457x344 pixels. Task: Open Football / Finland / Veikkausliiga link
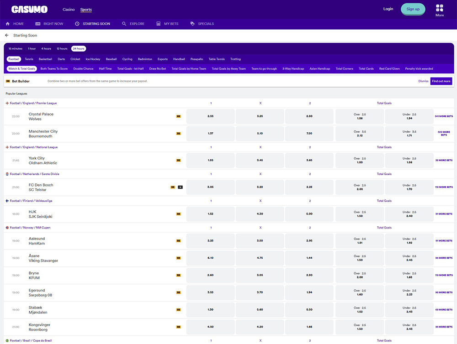click(31, 201)
